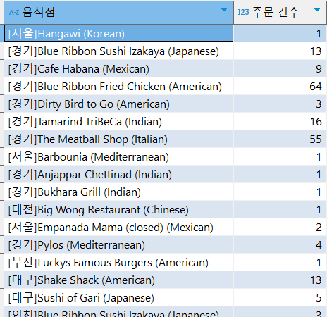This screenshot has height=317, width=327.
Task: Click the 음식점 column header
Action: click(x=119, y=12)
